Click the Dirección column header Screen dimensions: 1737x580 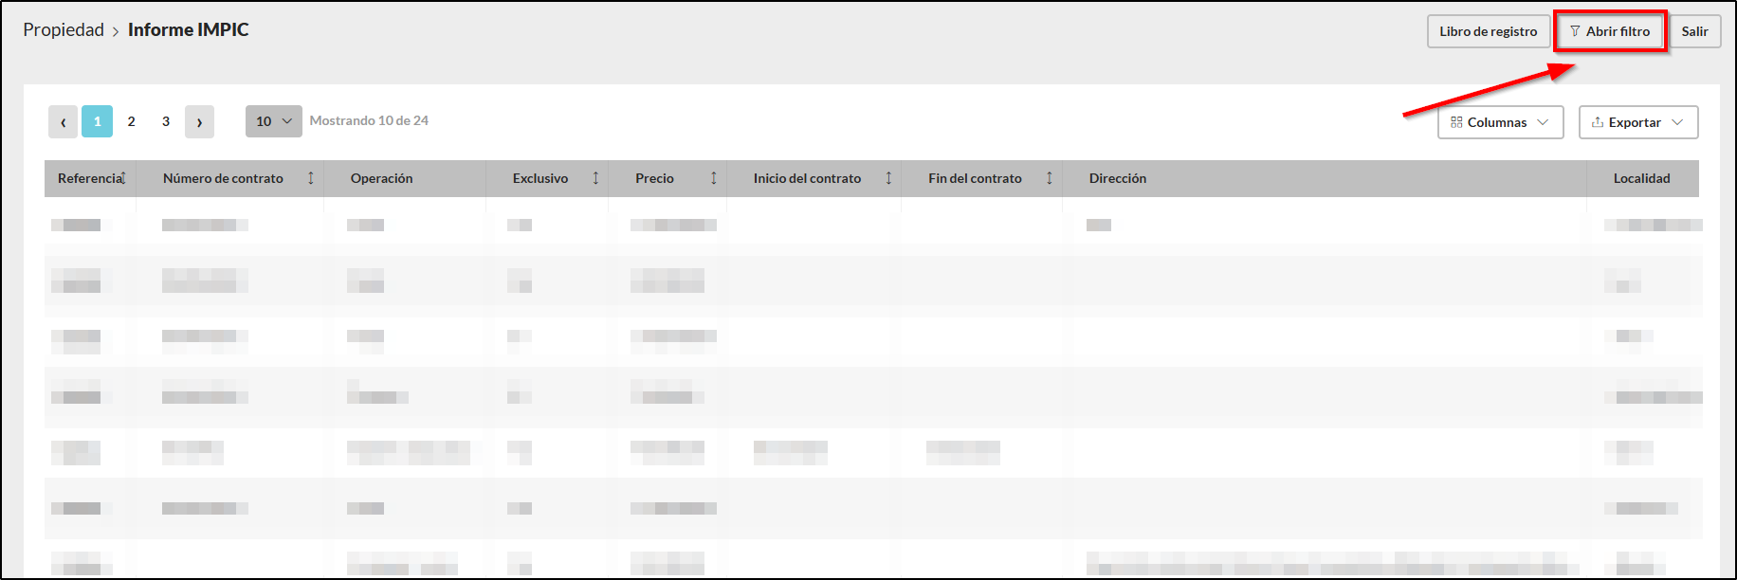coord(1117,178)
